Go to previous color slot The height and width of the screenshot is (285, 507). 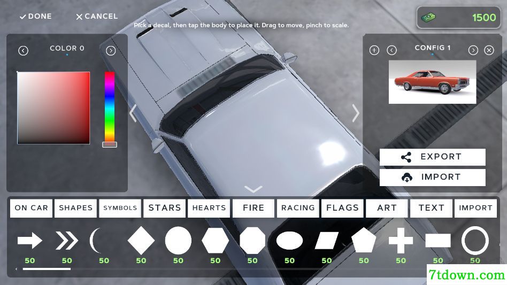(x=24, y=50)
